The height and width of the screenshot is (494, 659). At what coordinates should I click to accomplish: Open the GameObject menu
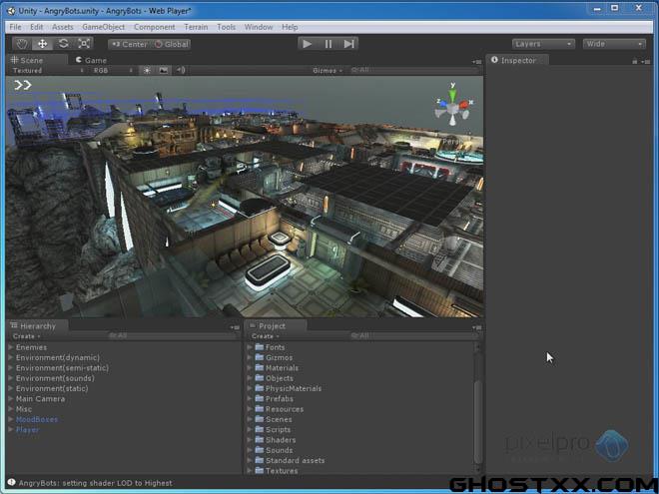tap(104, 27)
